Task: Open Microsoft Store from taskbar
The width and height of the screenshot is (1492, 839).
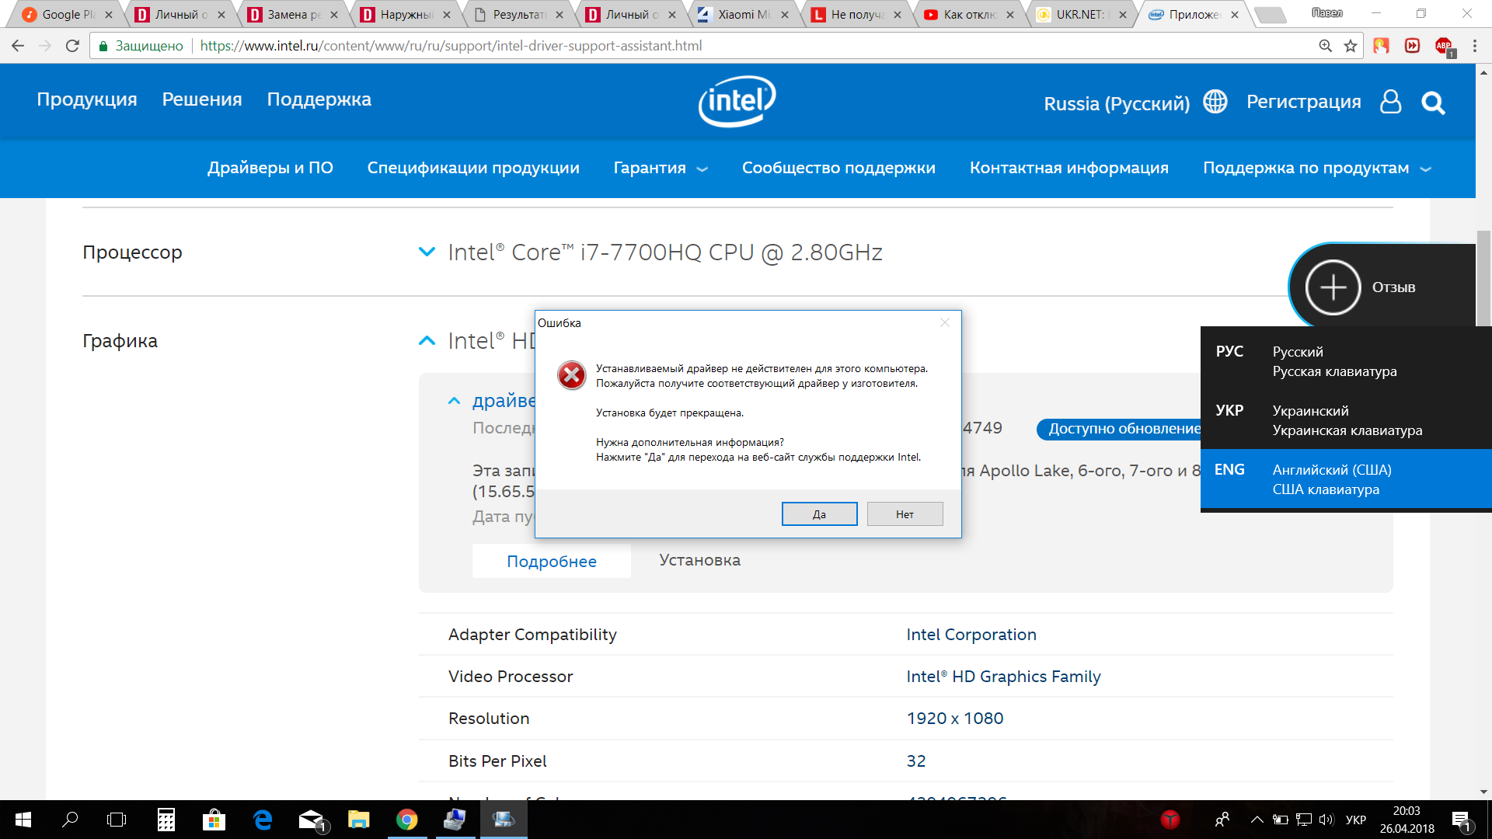Action: tap(214, 820)
